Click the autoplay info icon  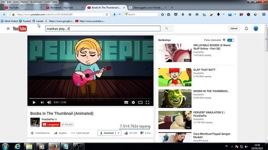pyautogui.click(x=224, y=40)
